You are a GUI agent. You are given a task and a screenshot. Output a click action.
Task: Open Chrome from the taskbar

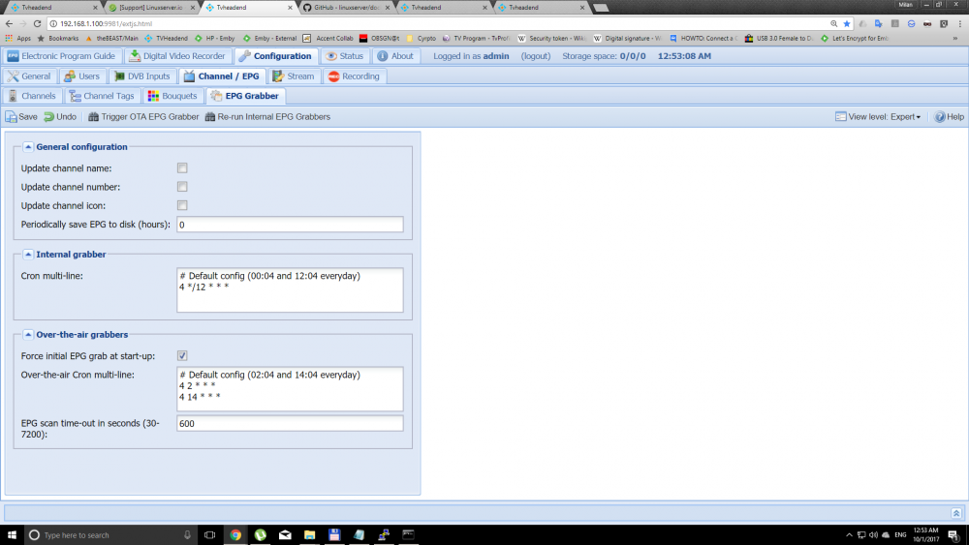(235, 534)
